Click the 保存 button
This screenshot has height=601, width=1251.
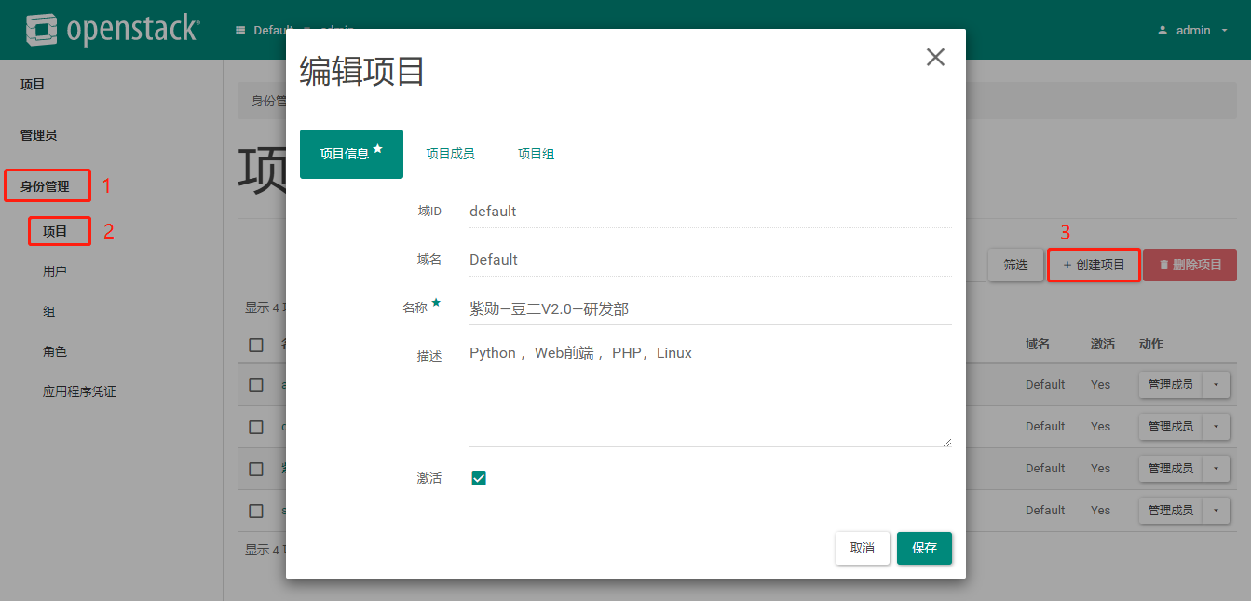point(924,548)
